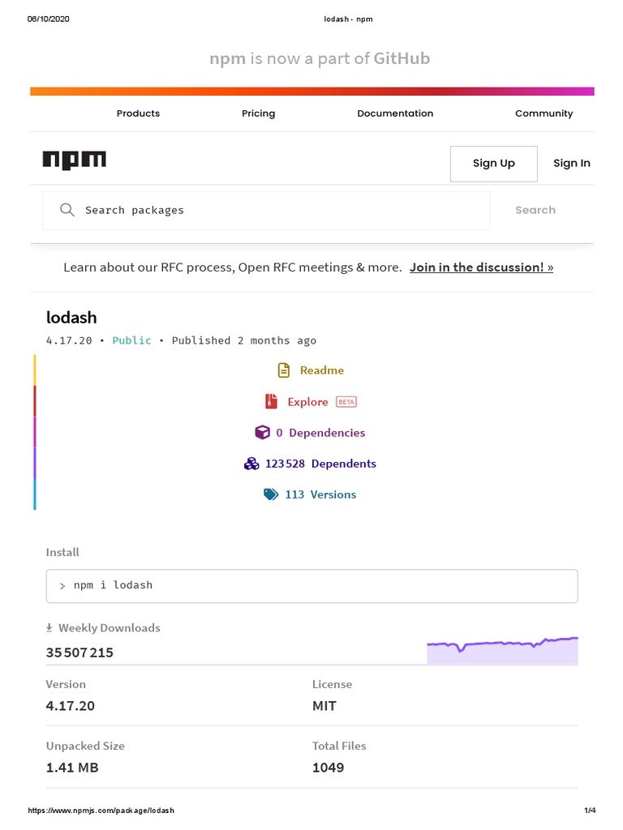Switch to the 113 Versions tab
Viewport: 623px width, 830px height.
[x=320, y=494]
